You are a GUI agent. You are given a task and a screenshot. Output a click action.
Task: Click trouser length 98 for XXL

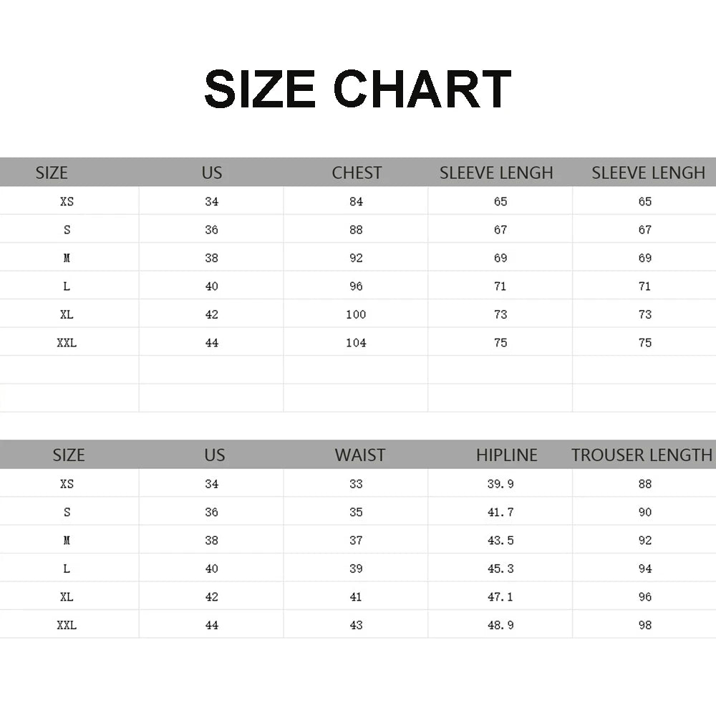pyautogui.click(x=645, y=625)
